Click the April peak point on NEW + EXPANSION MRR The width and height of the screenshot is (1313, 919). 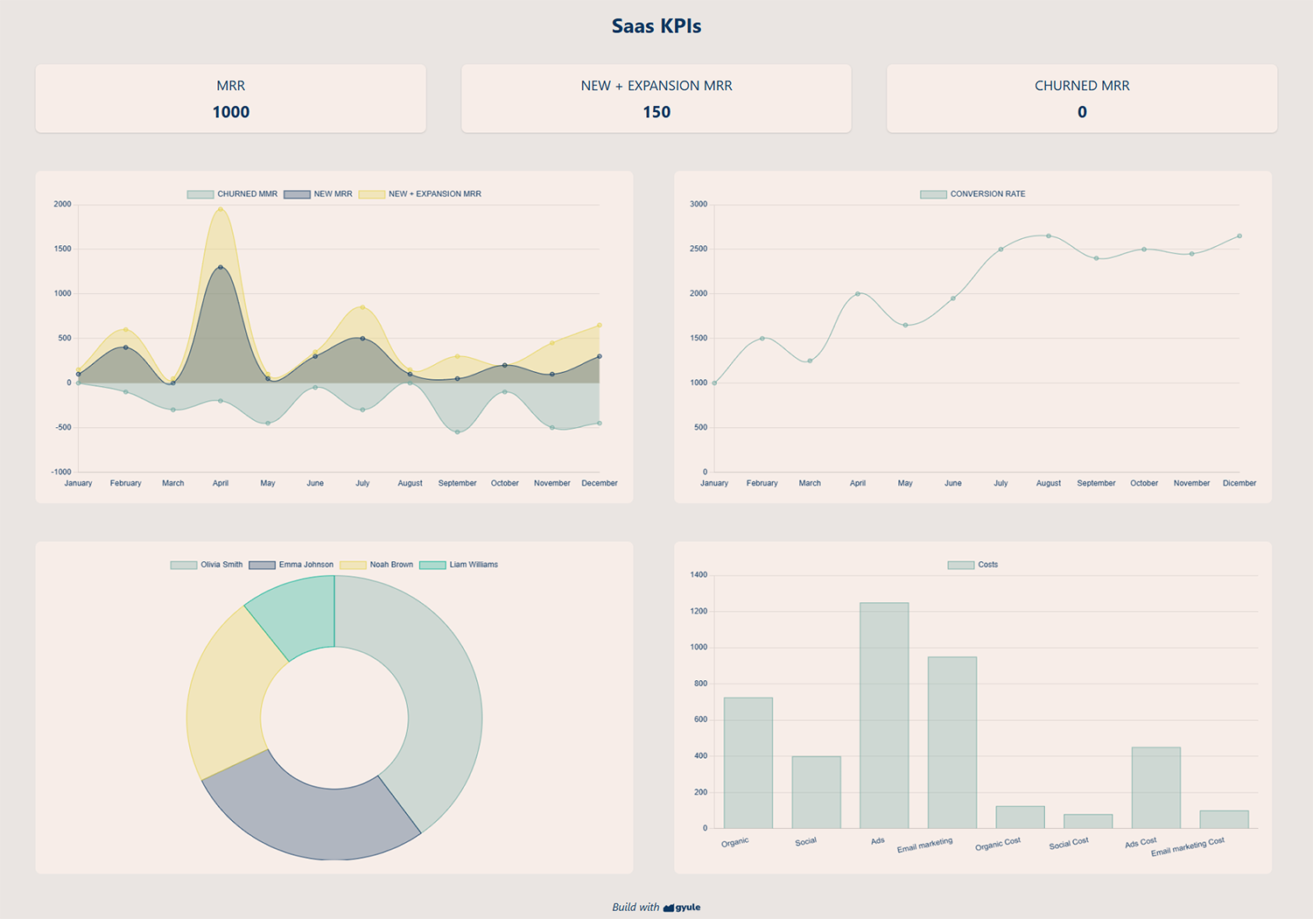(221, 209)
